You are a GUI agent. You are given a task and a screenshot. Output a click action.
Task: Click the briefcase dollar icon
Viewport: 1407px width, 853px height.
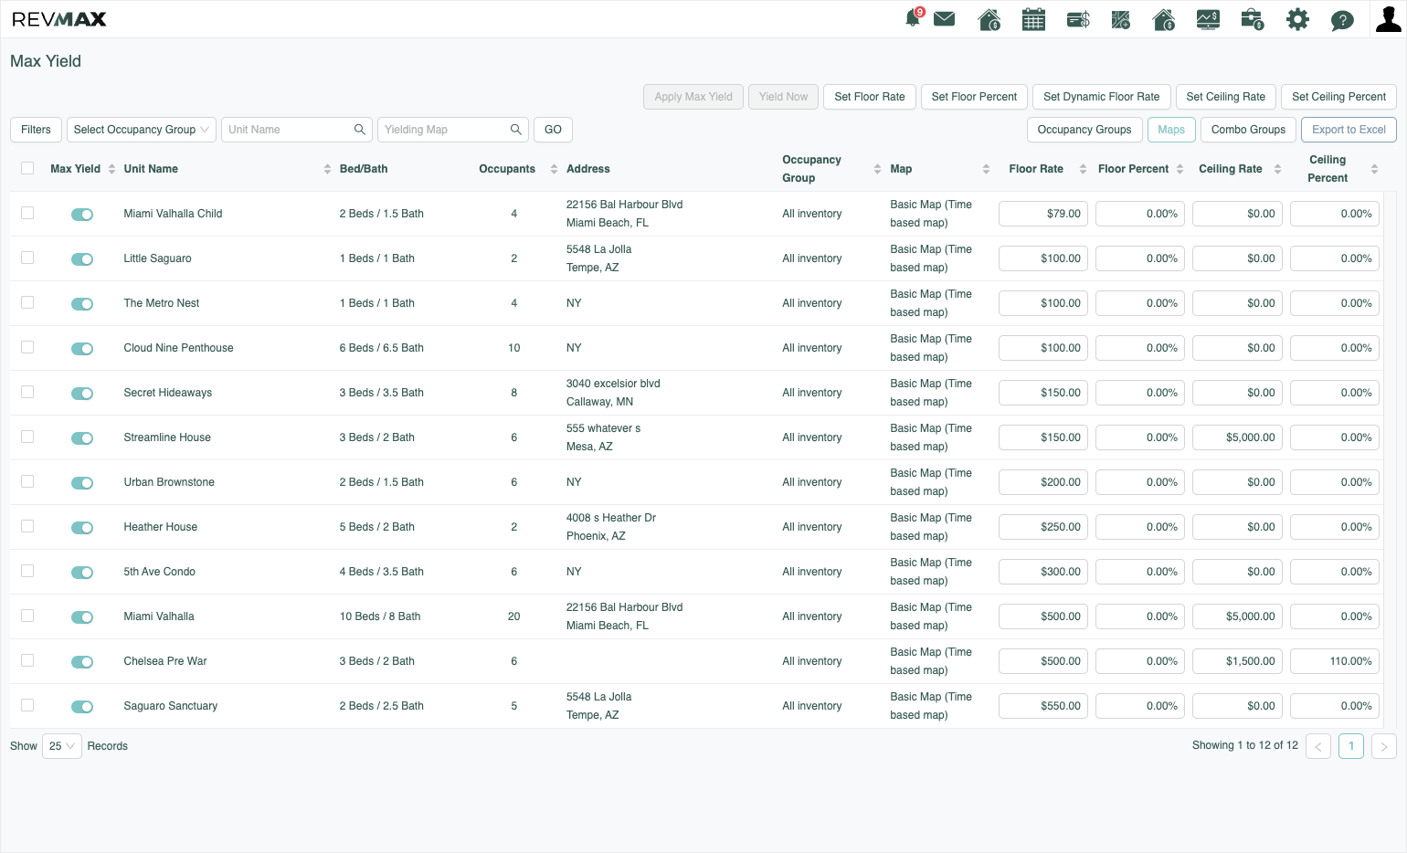1253,19
